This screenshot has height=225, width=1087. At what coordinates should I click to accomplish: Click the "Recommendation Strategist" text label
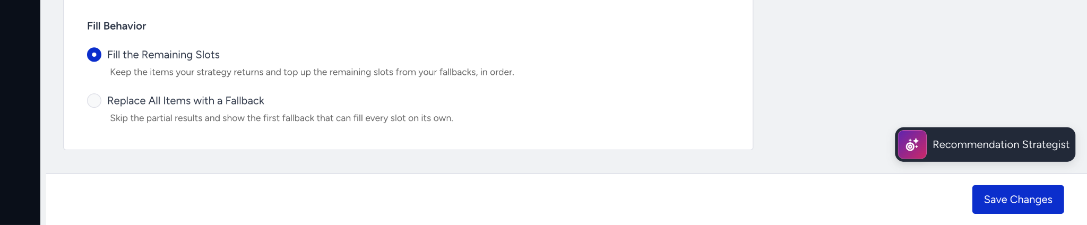click(x=1001, y=144)
